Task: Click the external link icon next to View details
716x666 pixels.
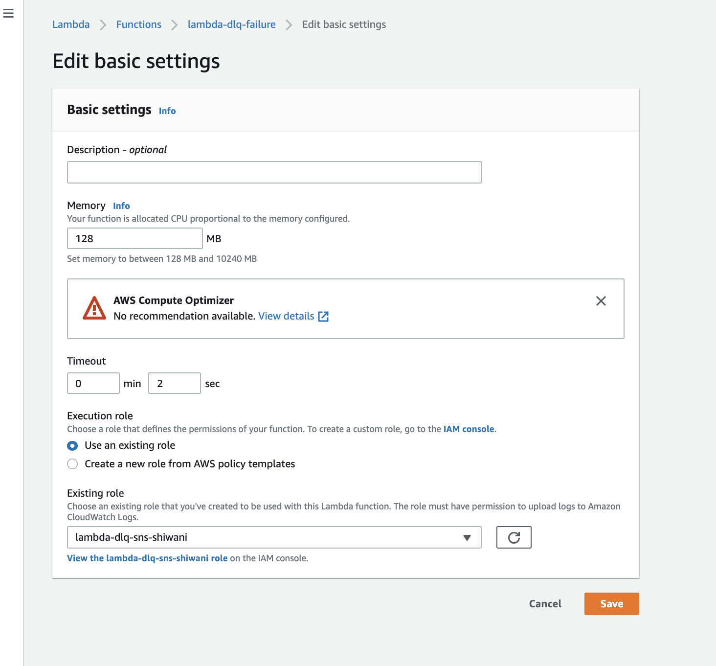Action: click(x=323, y=316)
